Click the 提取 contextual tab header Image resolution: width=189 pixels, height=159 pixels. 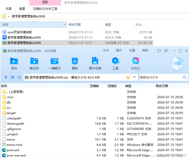click(45, 2)
